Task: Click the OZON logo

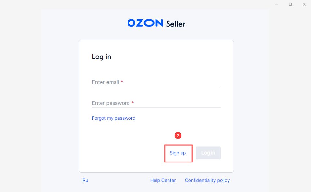Action: (x=145, y=23)
